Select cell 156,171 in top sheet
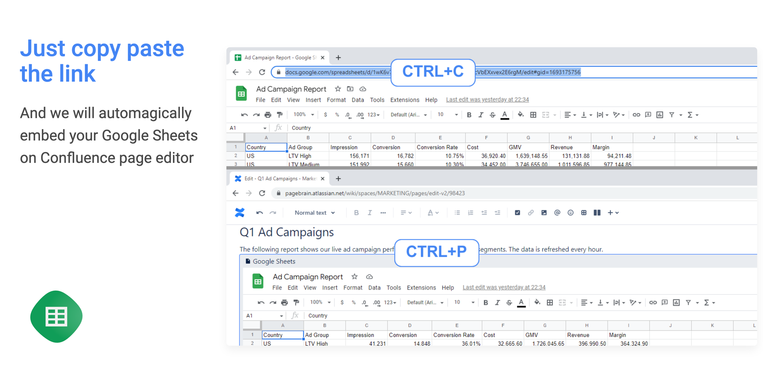Viewport: 763px width, 373px height. [350, 156]
